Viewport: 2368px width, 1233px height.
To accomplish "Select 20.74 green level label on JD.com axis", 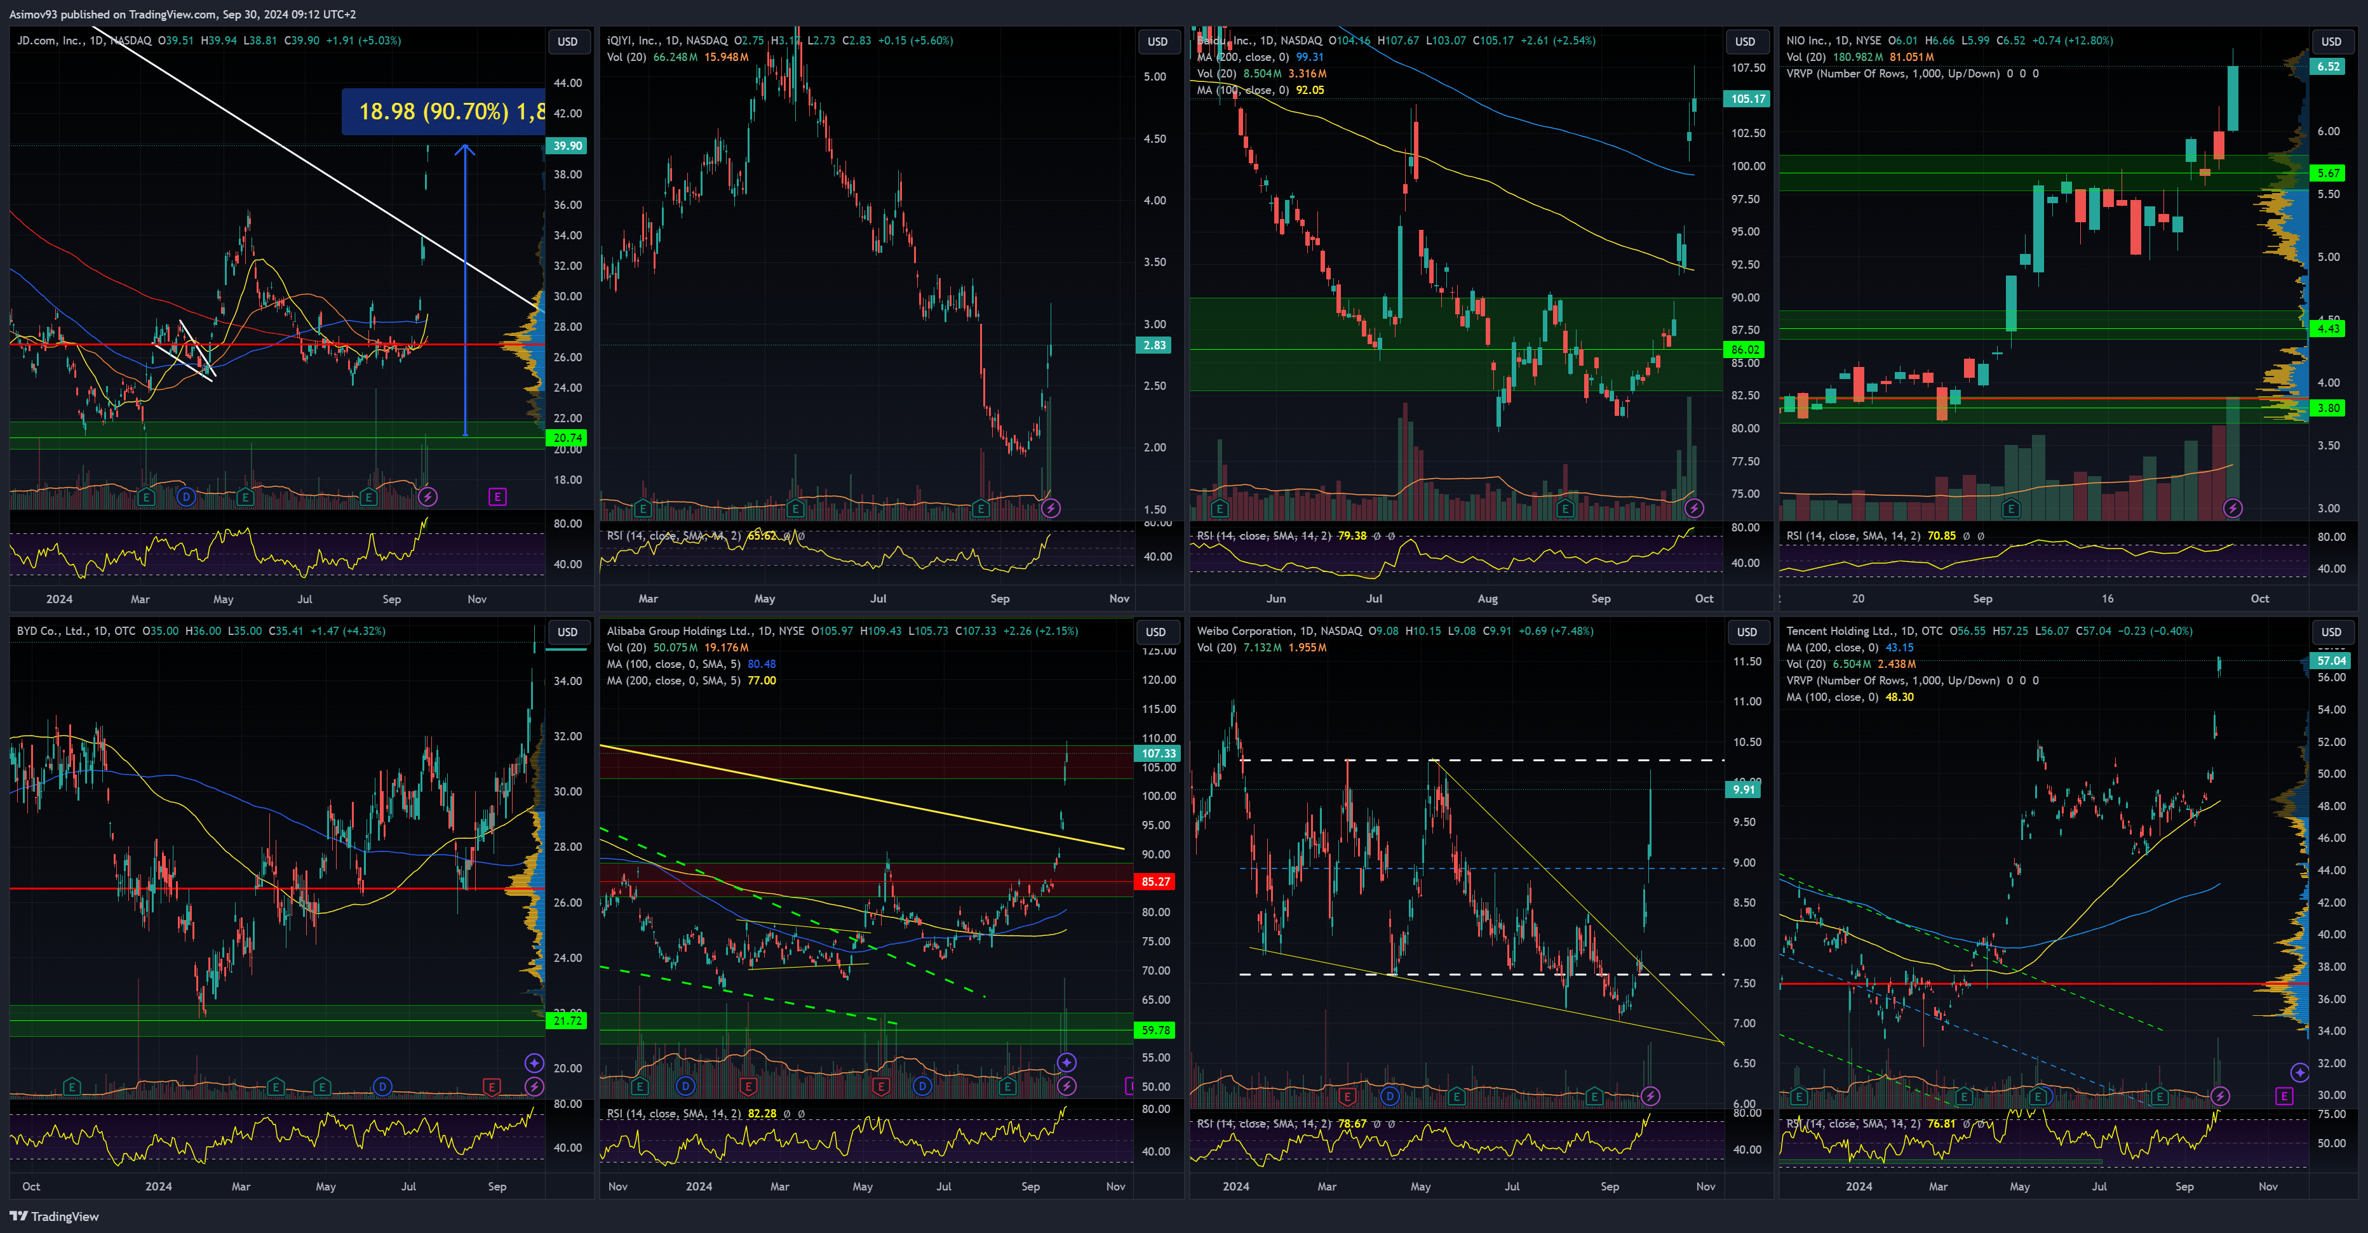I will [567, 438].
